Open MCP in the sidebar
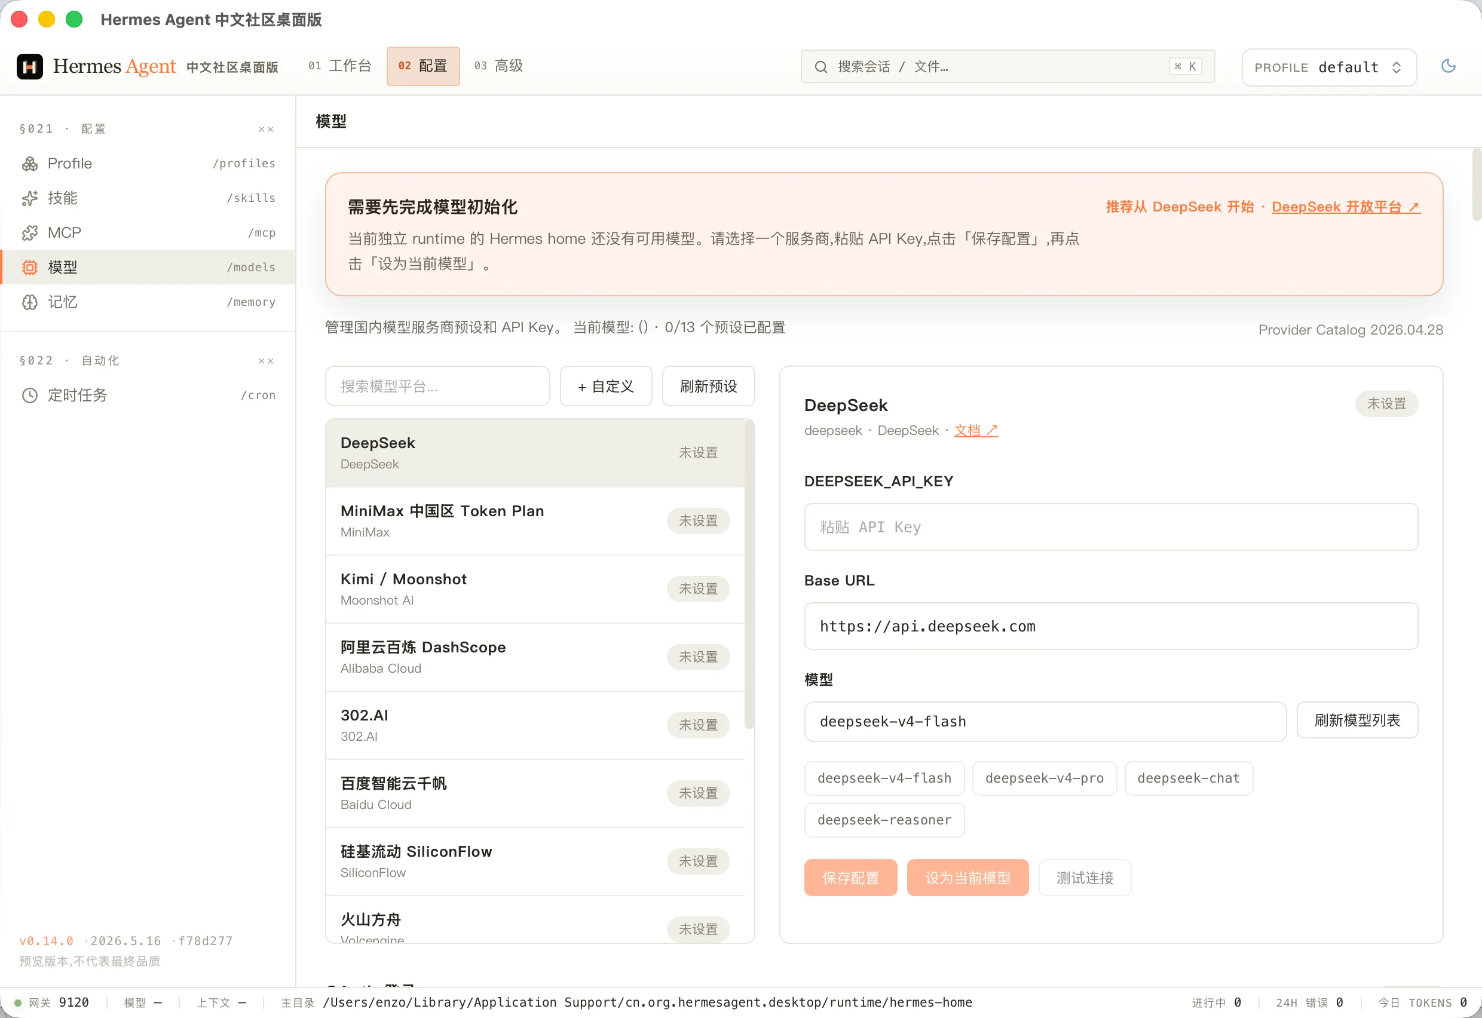 click(148, 233)
